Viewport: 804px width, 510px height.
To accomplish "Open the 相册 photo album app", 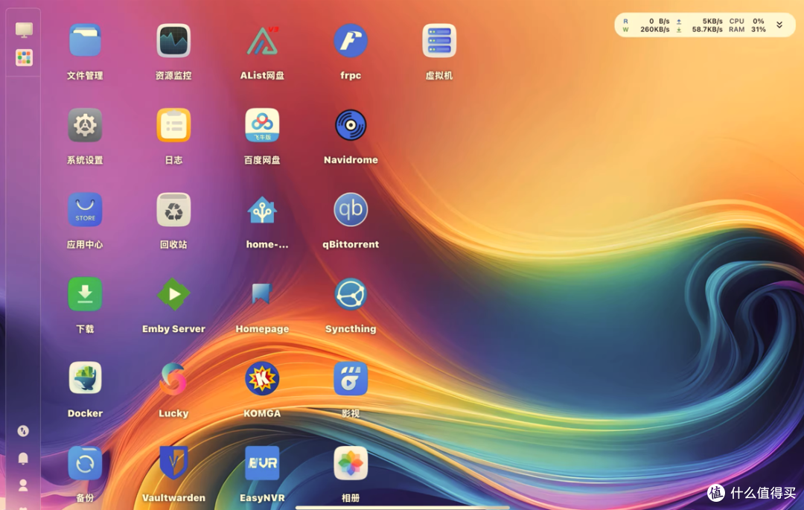I will 351,463.
